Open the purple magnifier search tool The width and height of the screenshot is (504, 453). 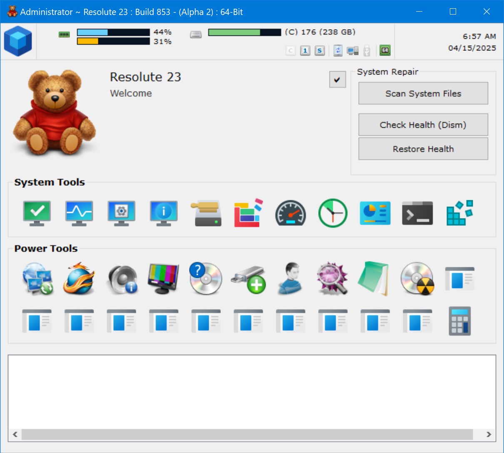332,279
